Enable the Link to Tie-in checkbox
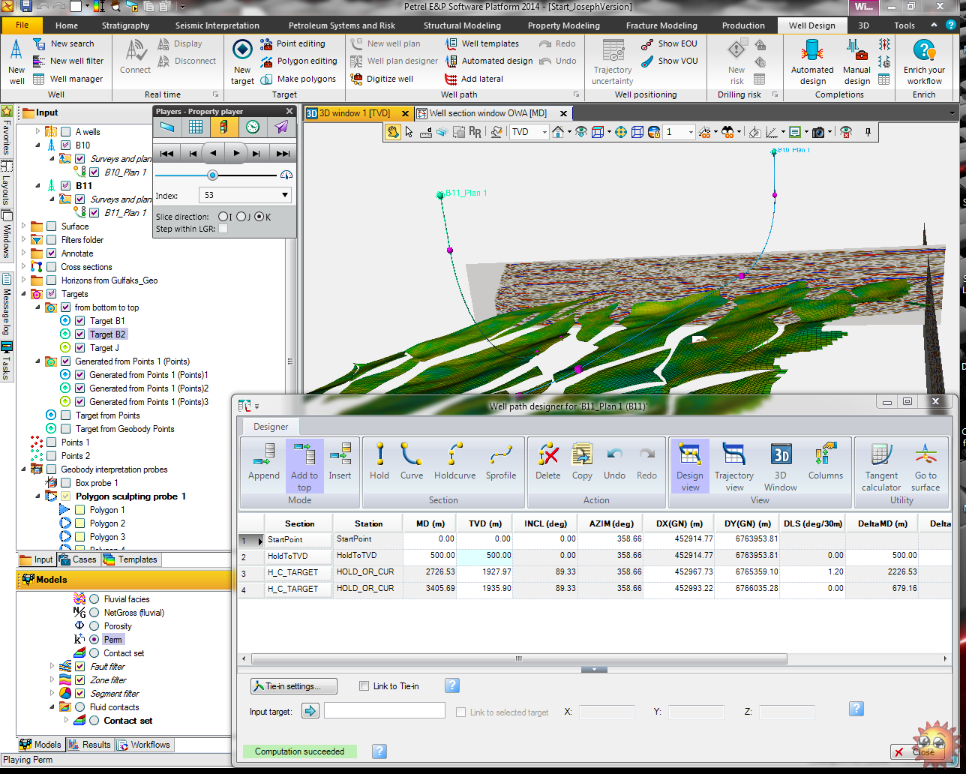The width and height of the screenshot is (966, 774). (x=364, y=686)
